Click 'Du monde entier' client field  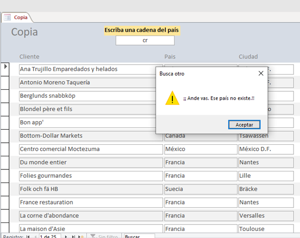coord(91,163)
